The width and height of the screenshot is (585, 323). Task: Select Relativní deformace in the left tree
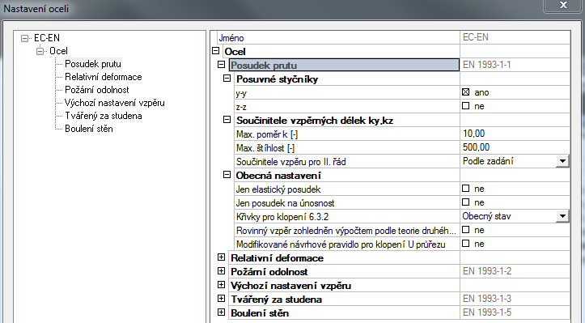point(104,77)
